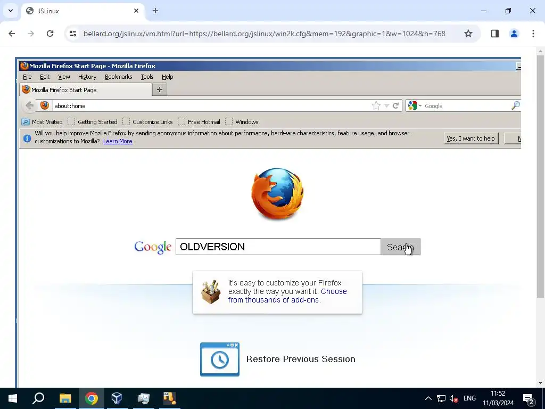Open Firefox Edit menu
Screen dimensions: 545x409
(x=45, y=77)
